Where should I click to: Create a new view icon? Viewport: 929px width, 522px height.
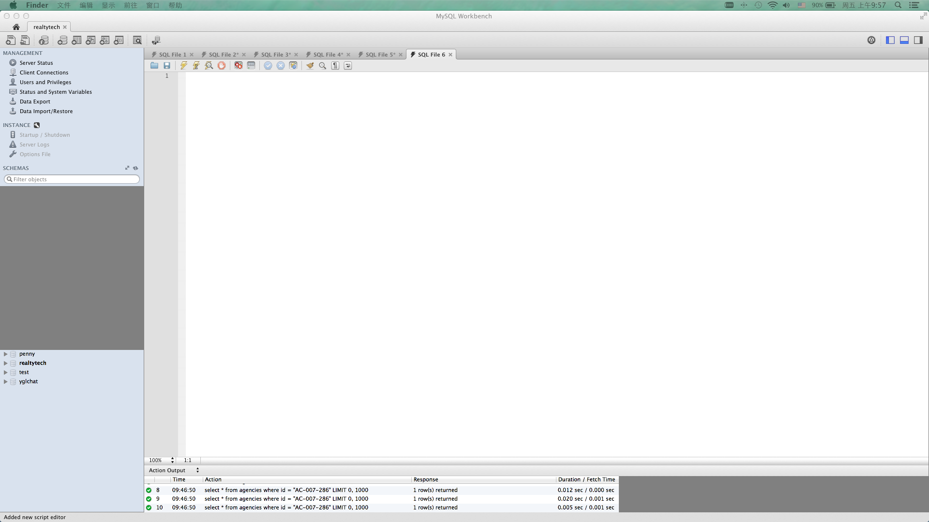90,40
